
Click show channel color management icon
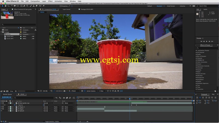coord(70,91)
